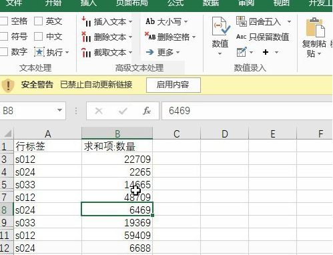Click the cell containing 19369
This screenshot has height=255, width=333.
(117, 222)
